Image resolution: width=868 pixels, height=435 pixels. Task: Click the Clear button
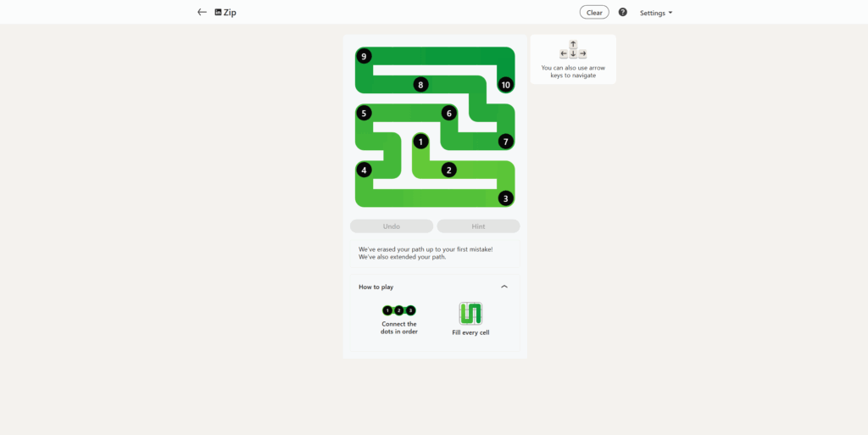(x=594, y=12)
